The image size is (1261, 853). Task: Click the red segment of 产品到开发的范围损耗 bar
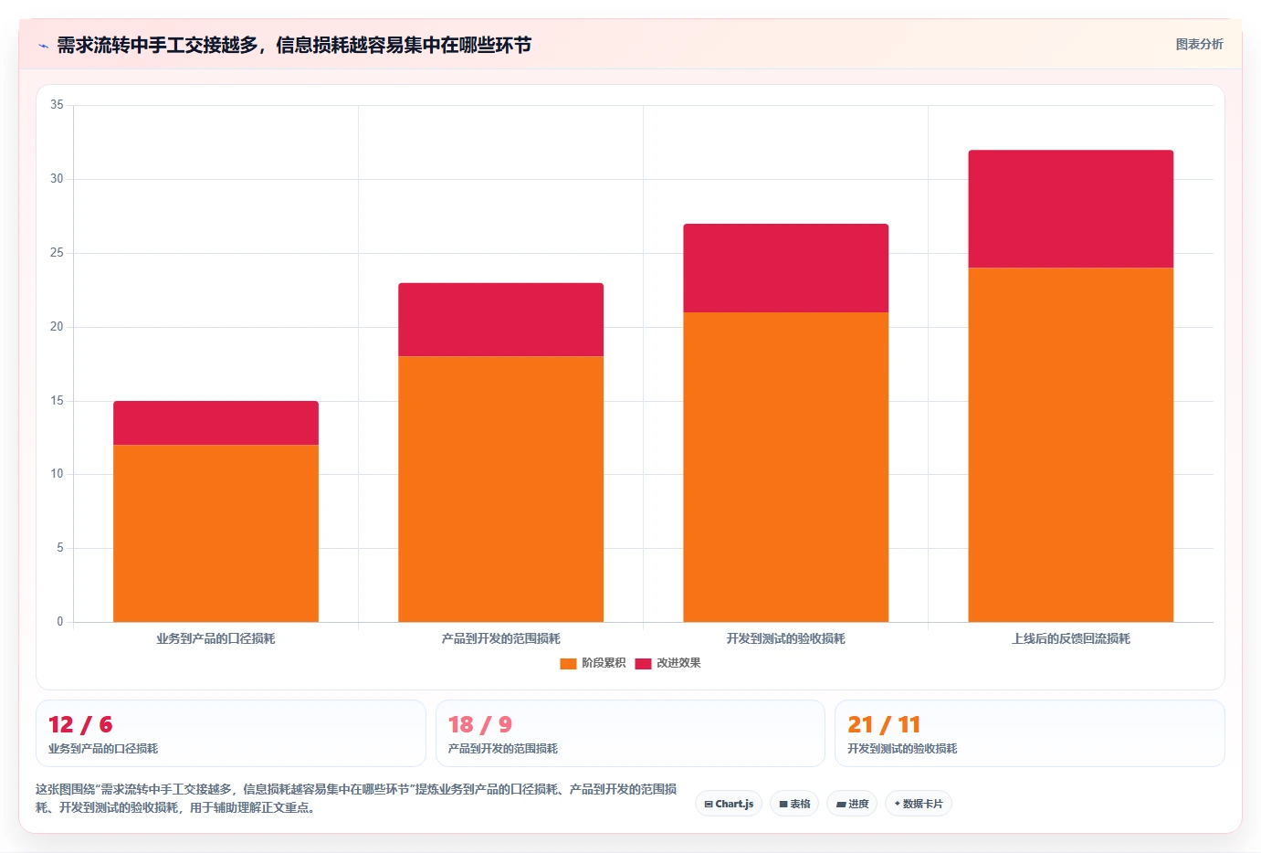(x=500, y=320)
